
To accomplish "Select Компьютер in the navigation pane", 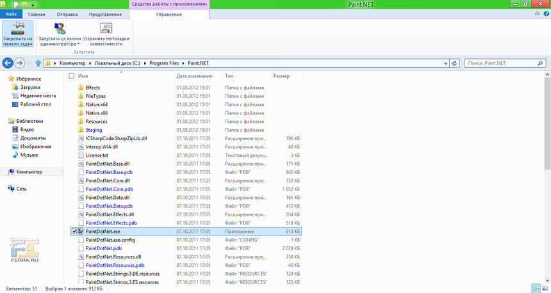I will (29, 172).
